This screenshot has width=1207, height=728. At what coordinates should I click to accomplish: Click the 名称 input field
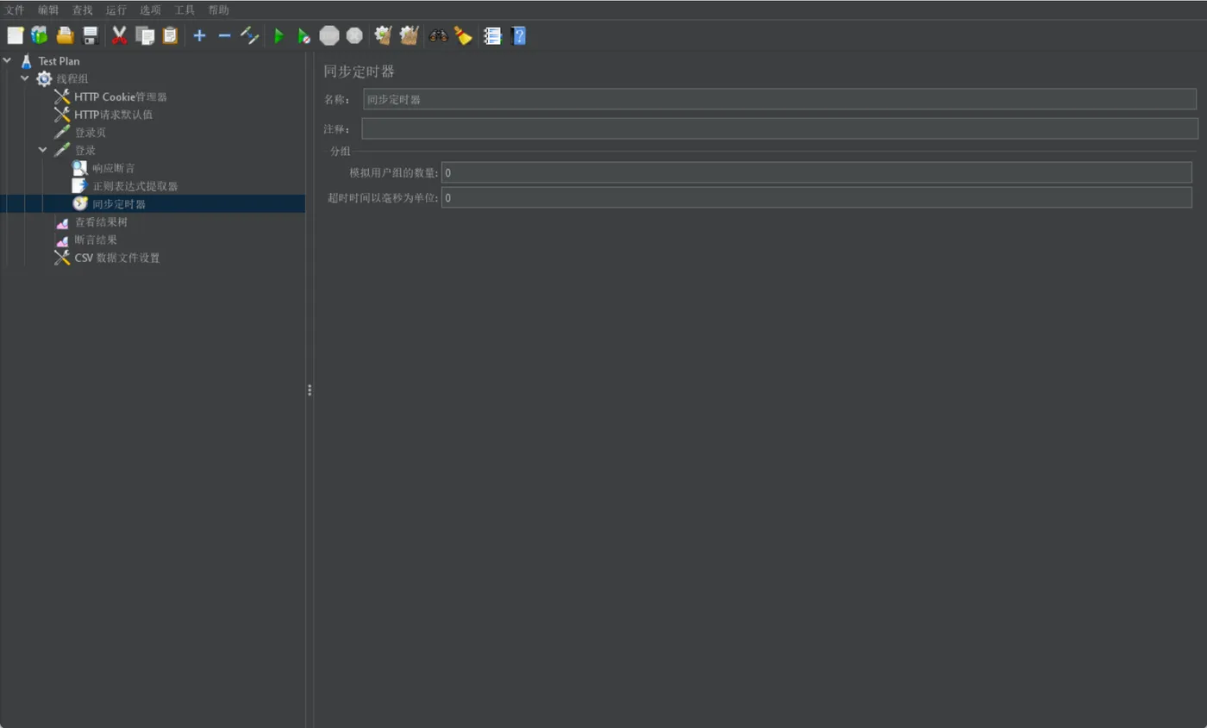click(x=779, y=99)
